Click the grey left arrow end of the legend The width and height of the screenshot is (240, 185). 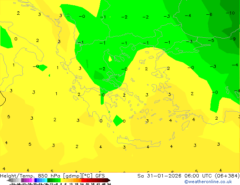[x=9, y=180]
